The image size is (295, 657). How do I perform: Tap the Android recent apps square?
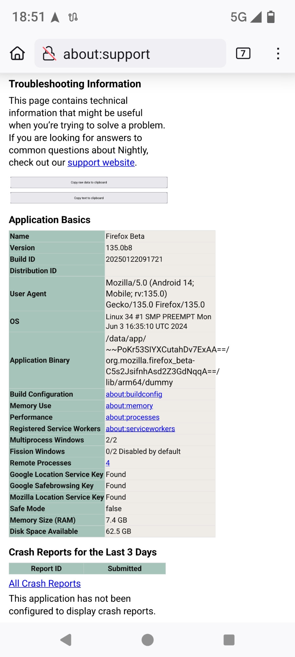(x=229, y=640)
